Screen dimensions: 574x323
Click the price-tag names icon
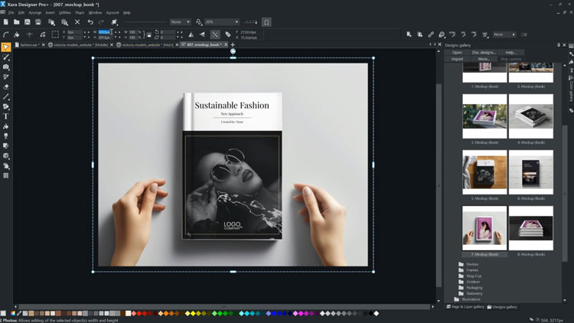[228, 34]
